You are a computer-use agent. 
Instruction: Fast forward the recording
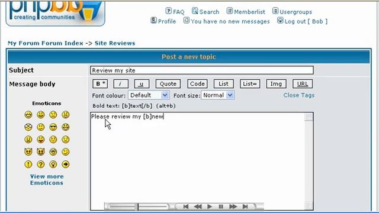pyautogui.click(x=233, y=206)
